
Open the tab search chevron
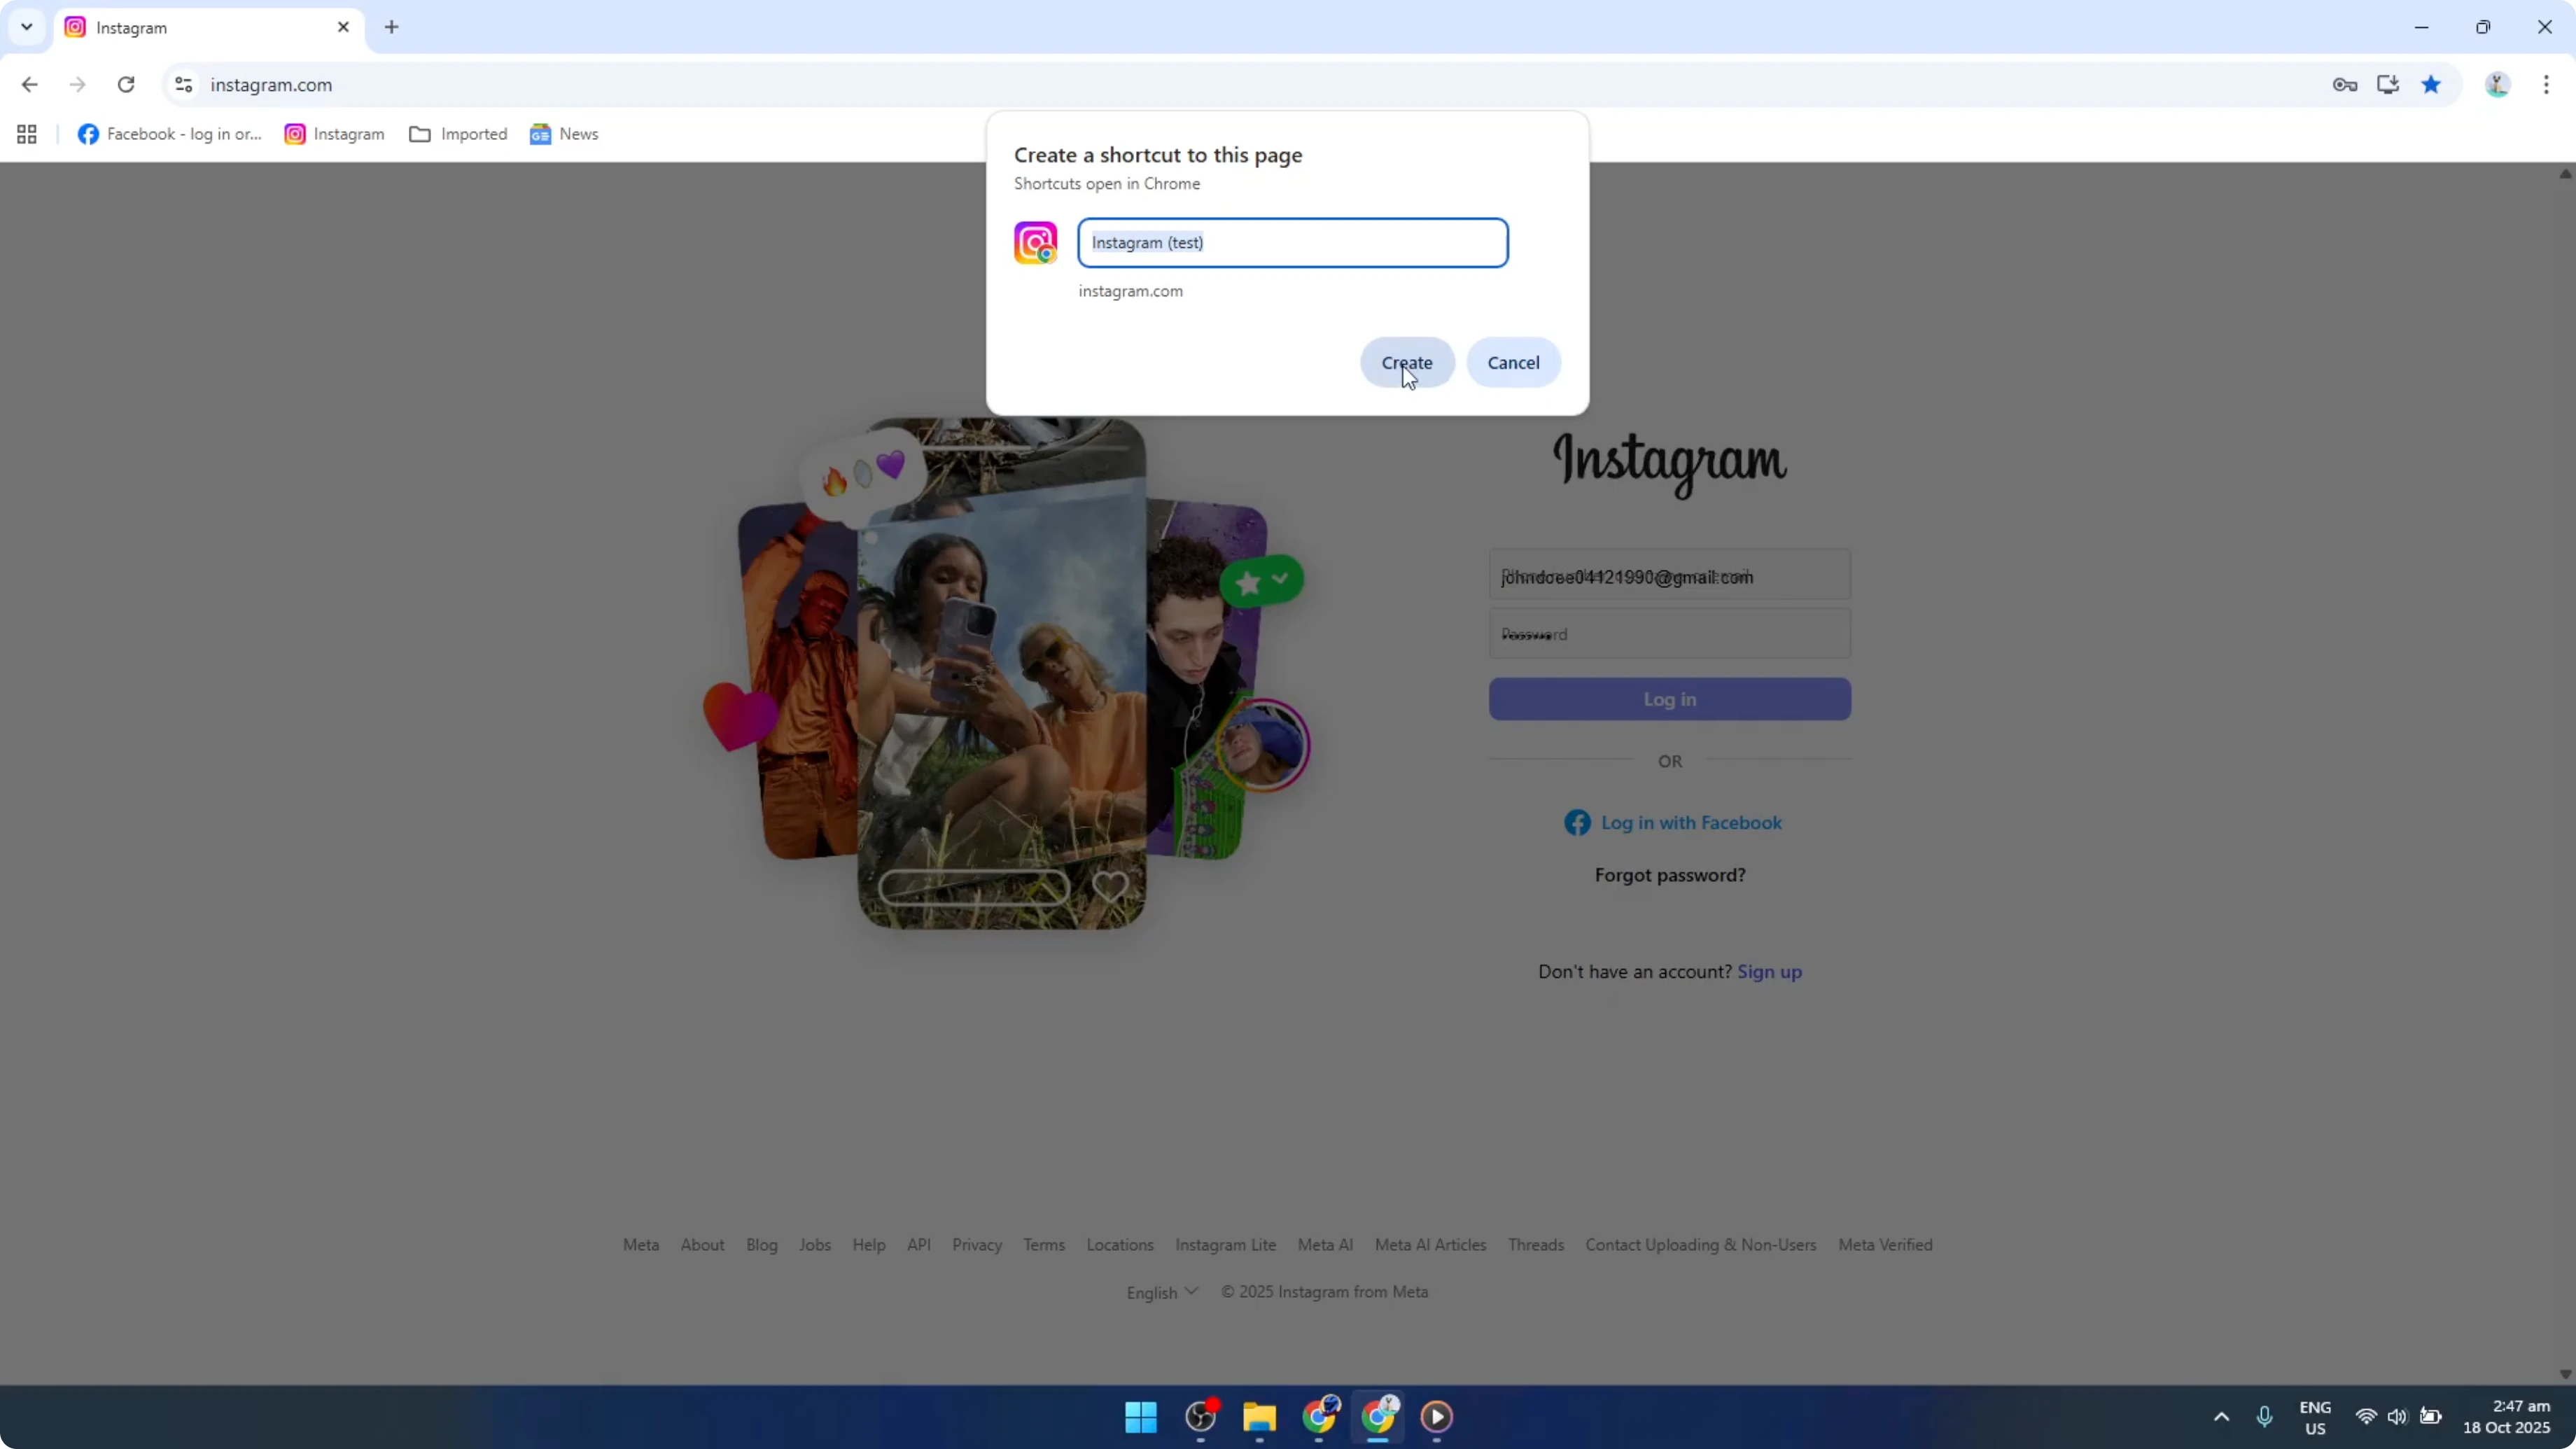coord(26,27)
